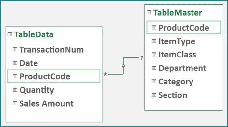Click the table icon beside TableMaster title
Screen dimensions: 228x127
point(149,12)
